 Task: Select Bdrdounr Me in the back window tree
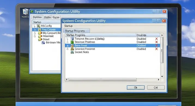coord(53,43)
